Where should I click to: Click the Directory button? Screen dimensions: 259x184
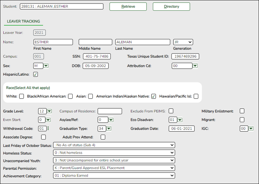[171, 6]
